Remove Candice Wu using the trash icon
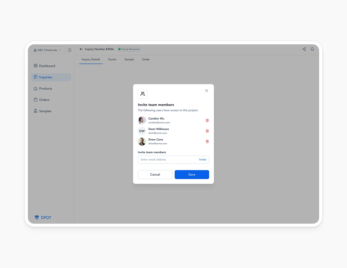 coord(207,120)
